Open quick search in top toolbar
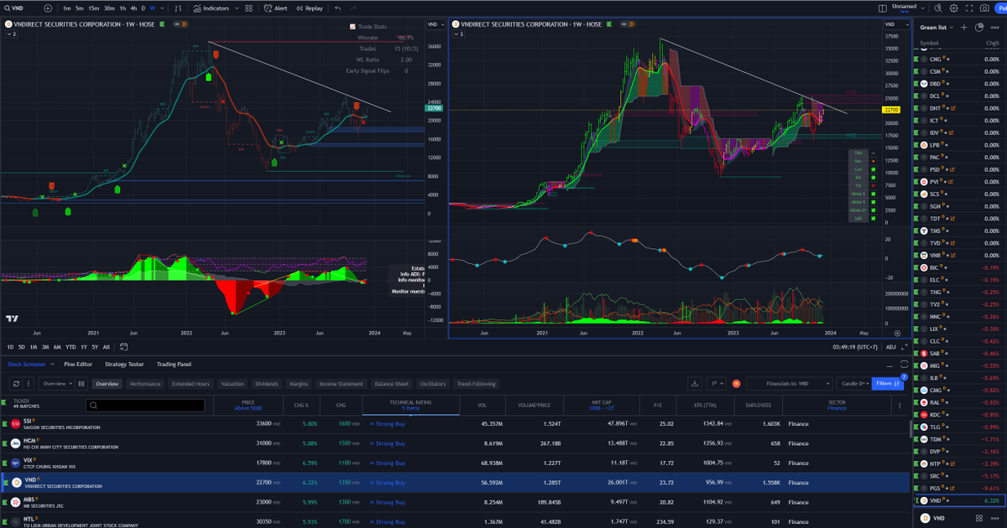The width and height of the screenshot is (1007, 528). pyautogui.click(x=937, y=8)
